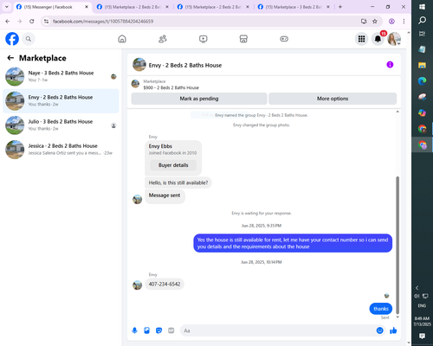Open Jessica - 2 Beds 2 Baths House chat
The width and height of the screenshot is (433, 346).
(x=61, y=150)
